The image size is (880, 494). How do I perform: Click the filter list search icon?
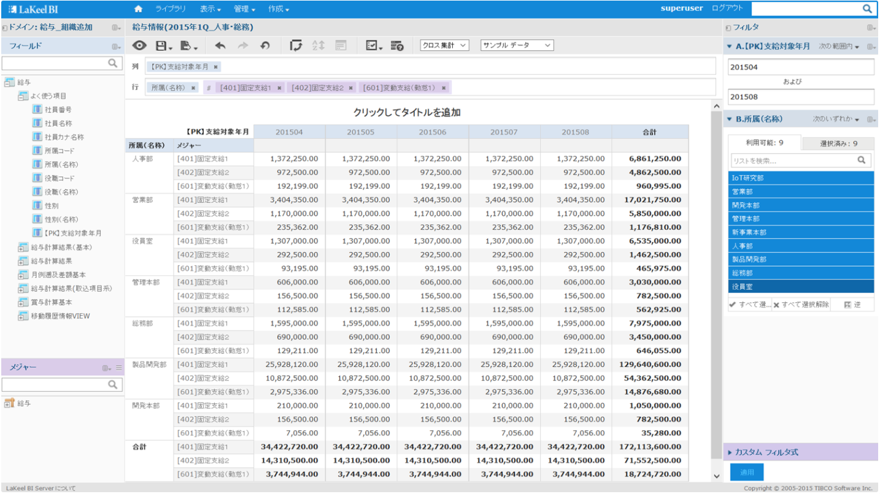(862, 160)
